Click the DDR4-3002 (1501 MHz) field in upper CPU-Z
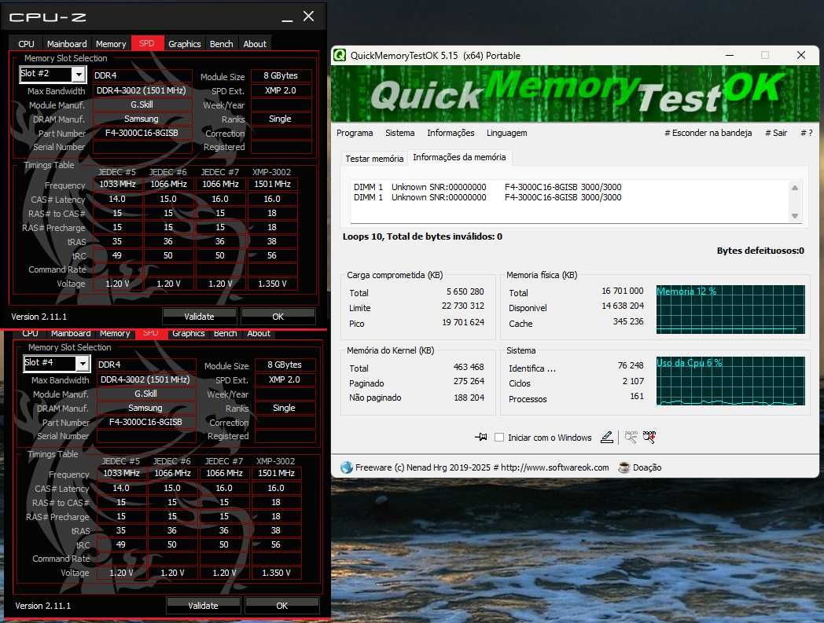This screenshot has width=824, height=623. (x=142, y=90)
